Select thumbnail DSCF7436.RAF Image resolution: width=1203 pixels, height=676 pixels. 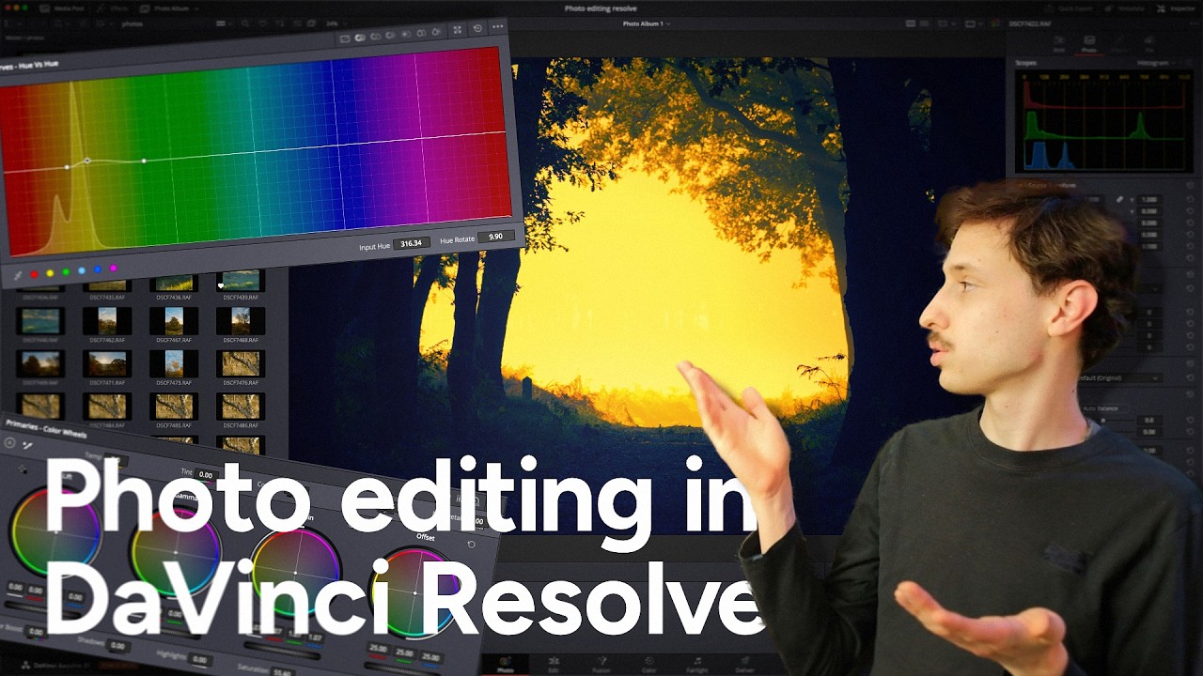pos(174,283)
